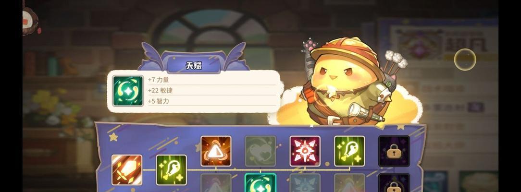Select the faded talent below the warning triangle
521x192 pixels.
coord(216,183)
